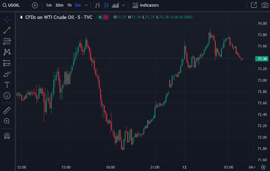Image resolution: width=270 pixels, height=171 pixels.
Task: Expand the chart style dropdown
Action: 124,5
